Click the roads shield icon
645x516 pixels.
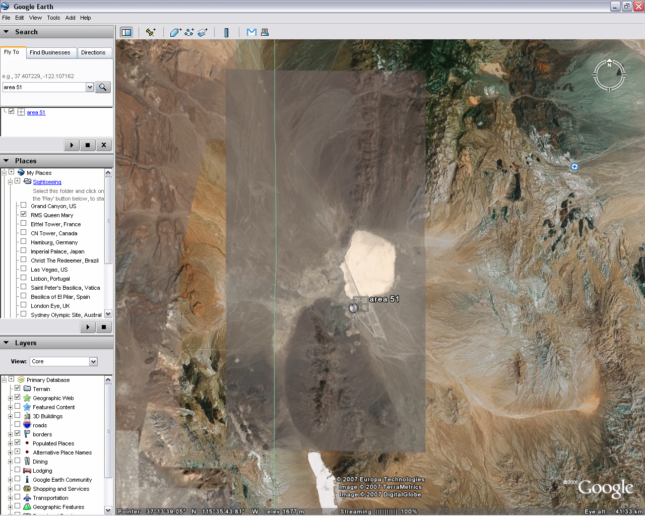[x=27, y=425]
